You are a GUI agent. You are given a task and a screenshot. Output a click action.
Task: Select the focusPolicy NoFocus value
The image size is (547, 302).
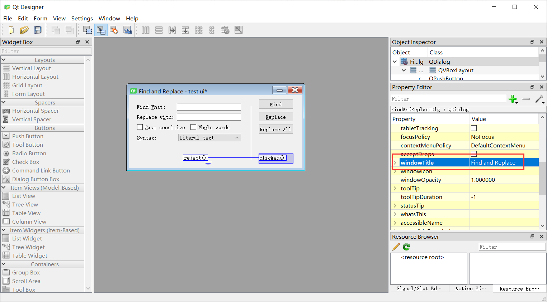click(x=482, y=137)
